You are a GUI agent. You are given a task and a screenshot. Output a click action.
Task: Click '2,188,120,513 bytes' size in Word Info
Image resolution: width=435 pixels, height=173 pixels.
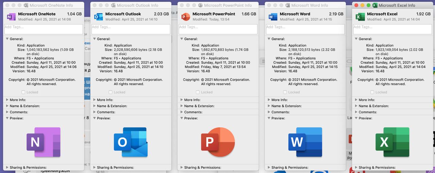pyautogui.click(x=304, y=50)
